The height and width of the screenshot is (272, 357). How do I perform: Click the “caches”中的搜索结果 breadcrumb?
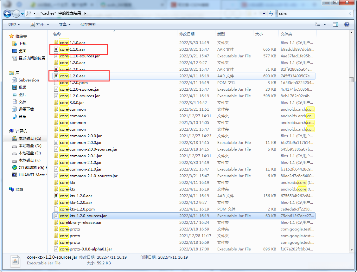(x=61, y=13)
